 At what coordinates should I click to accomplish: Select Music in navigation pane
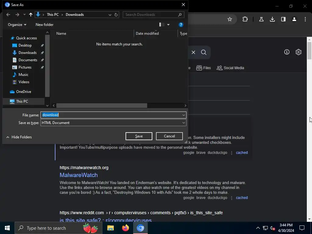(23, 75)
